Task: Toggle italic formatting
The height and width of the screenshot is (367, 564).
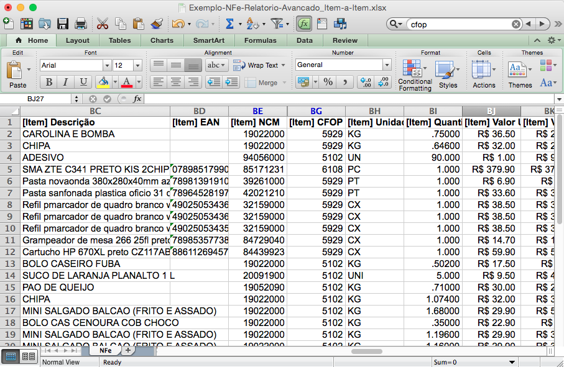Action: 65,82
